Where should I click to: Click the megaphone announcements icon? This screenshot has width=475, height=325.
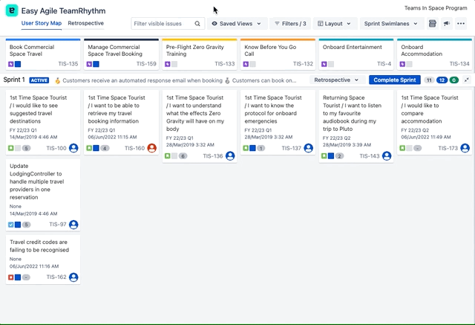[447, 24]
